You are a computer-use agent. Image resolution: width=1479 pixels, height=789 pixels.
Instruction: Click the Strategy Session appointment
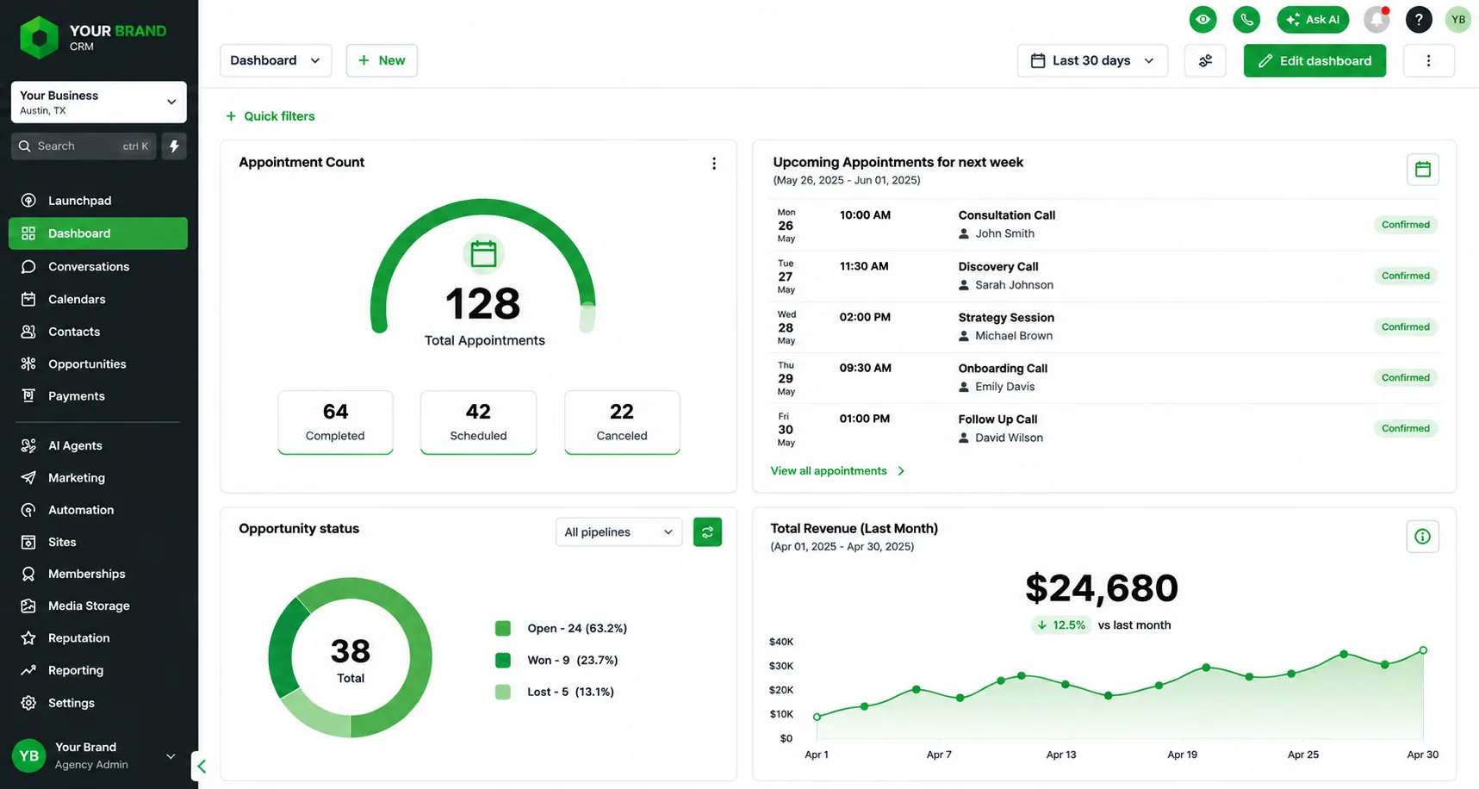click(x=1104, y=326)
